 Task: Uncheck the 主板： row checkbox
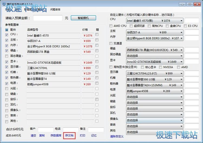(x=6, y=40)
